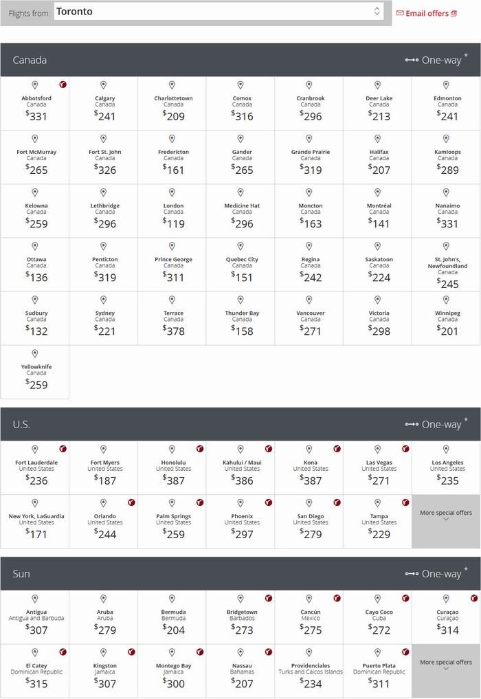Click the red Rouge badge on Kingston tile

131,652
